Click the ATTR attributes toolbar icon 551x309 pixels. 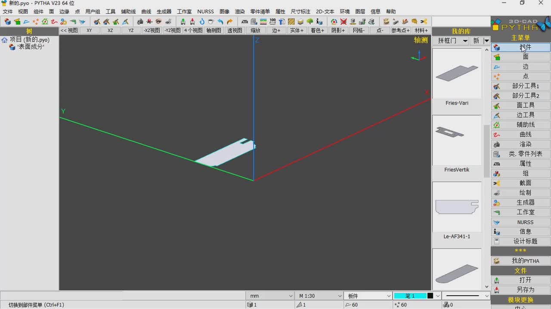click(x=245, y=21)
